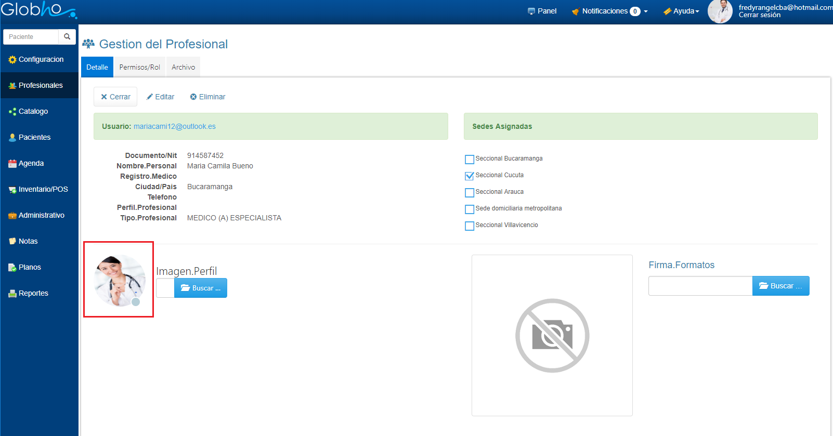Image resolution: width=833 pixels, height=436 pixels.
Task: Open the Ayuda dropdown menu
Action: pos(681,11)
